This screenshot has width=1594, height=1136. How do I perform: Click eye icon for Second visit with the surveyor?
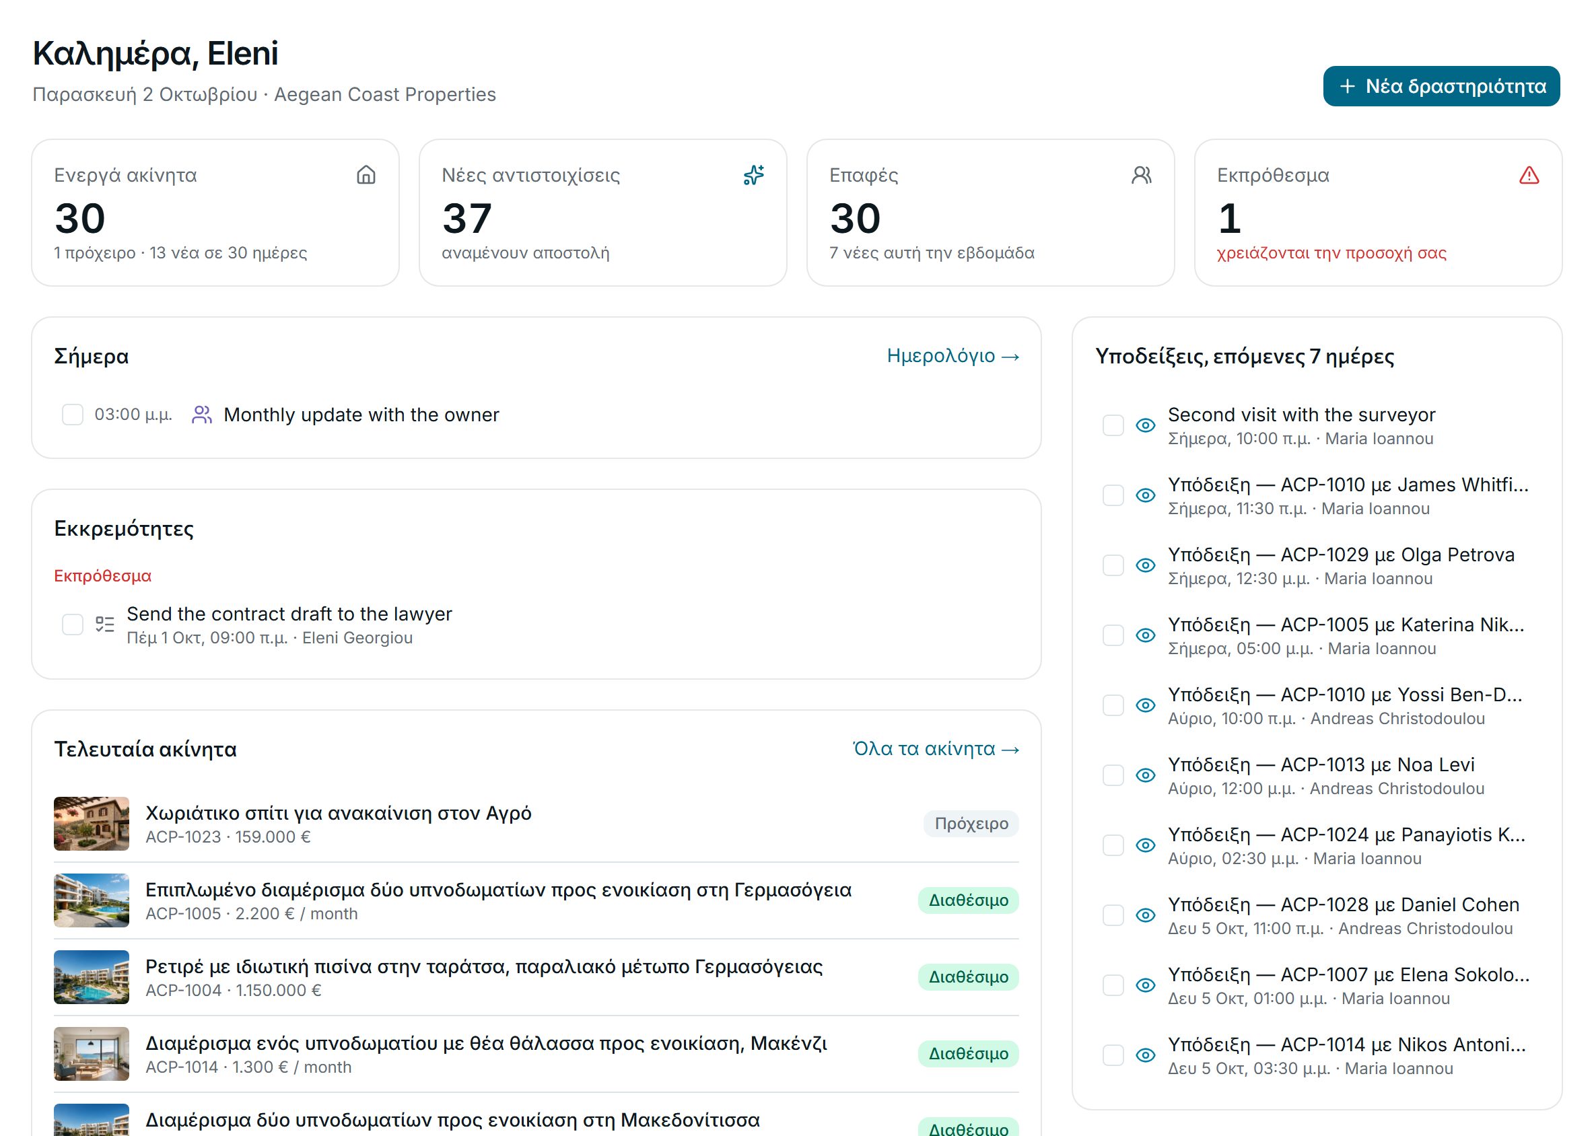(1146, 425)
